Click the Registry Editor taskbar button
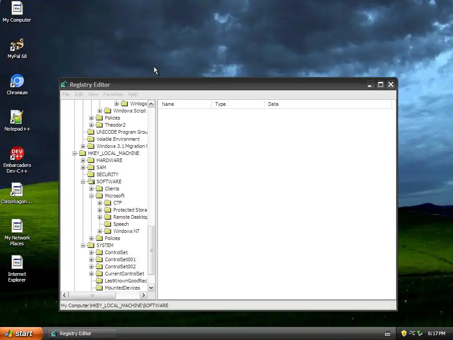Image resolution: width=453 pixels, height=340 pixels. click(82, 333)
